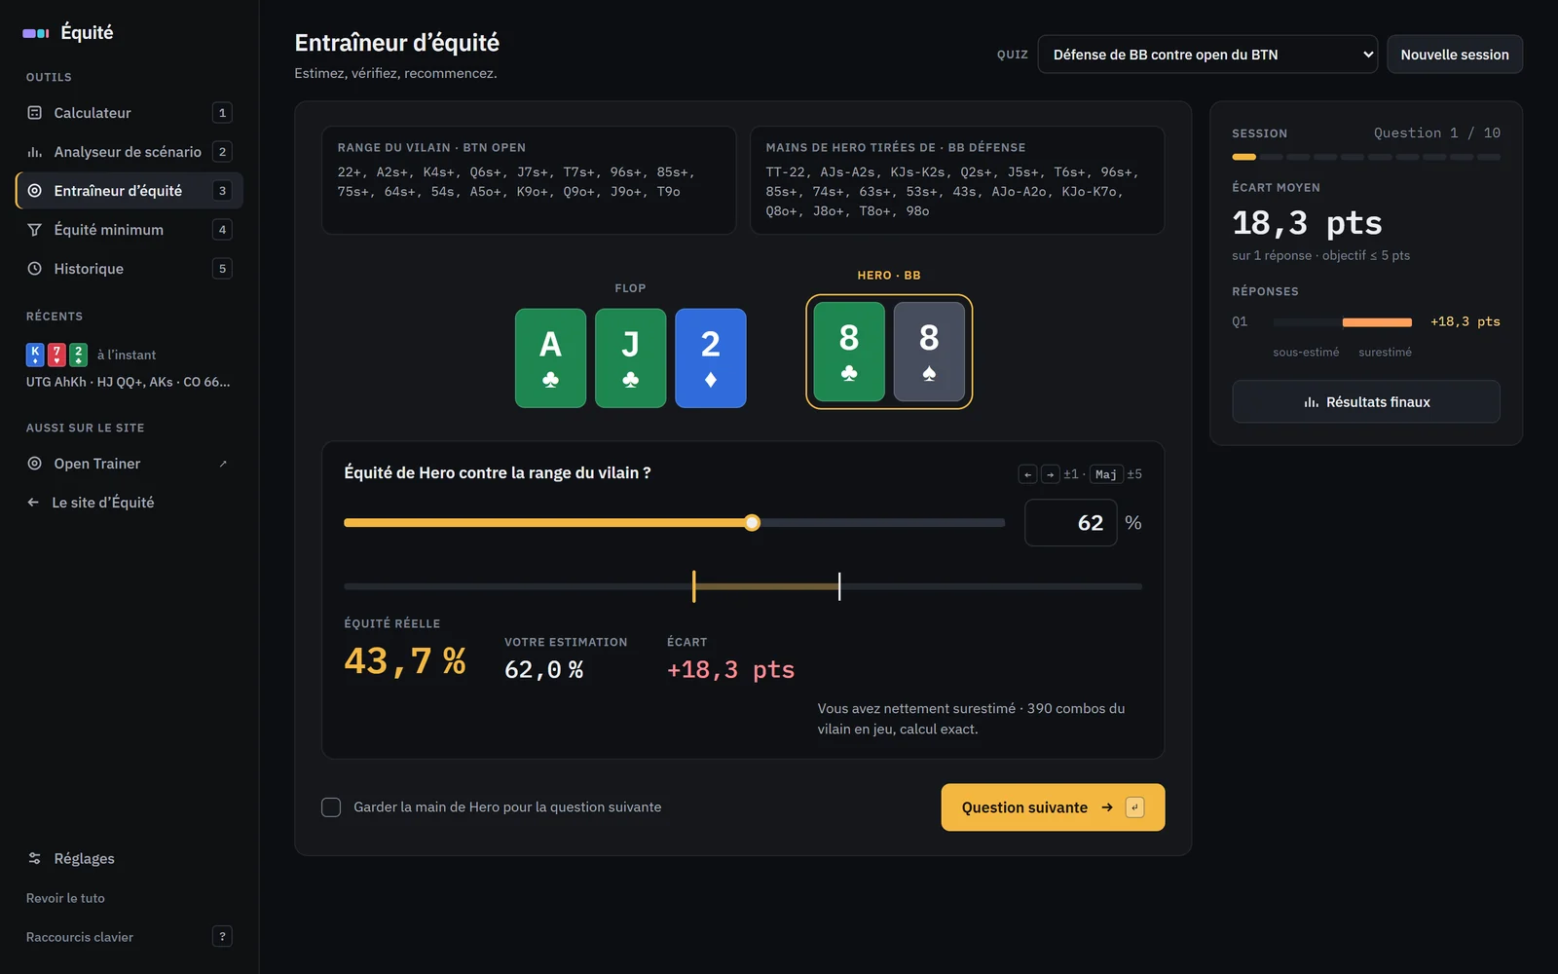Toggle Garder la main de Hero checkbox
Image resolution: width=1558 pixels, height=974 pixels.
click(331, 807)
